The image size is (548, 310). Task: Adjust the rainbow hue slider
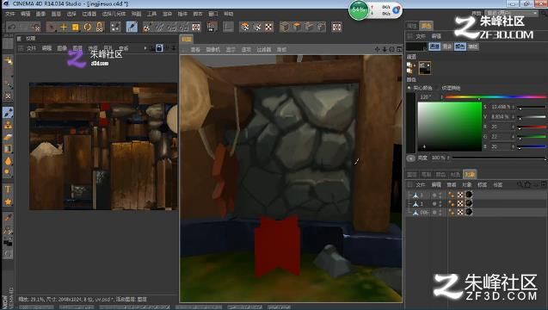(x=496, y=97)
